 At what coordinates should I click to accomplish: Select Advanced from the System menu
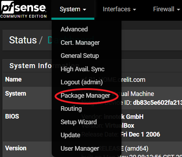click(74, 29)
